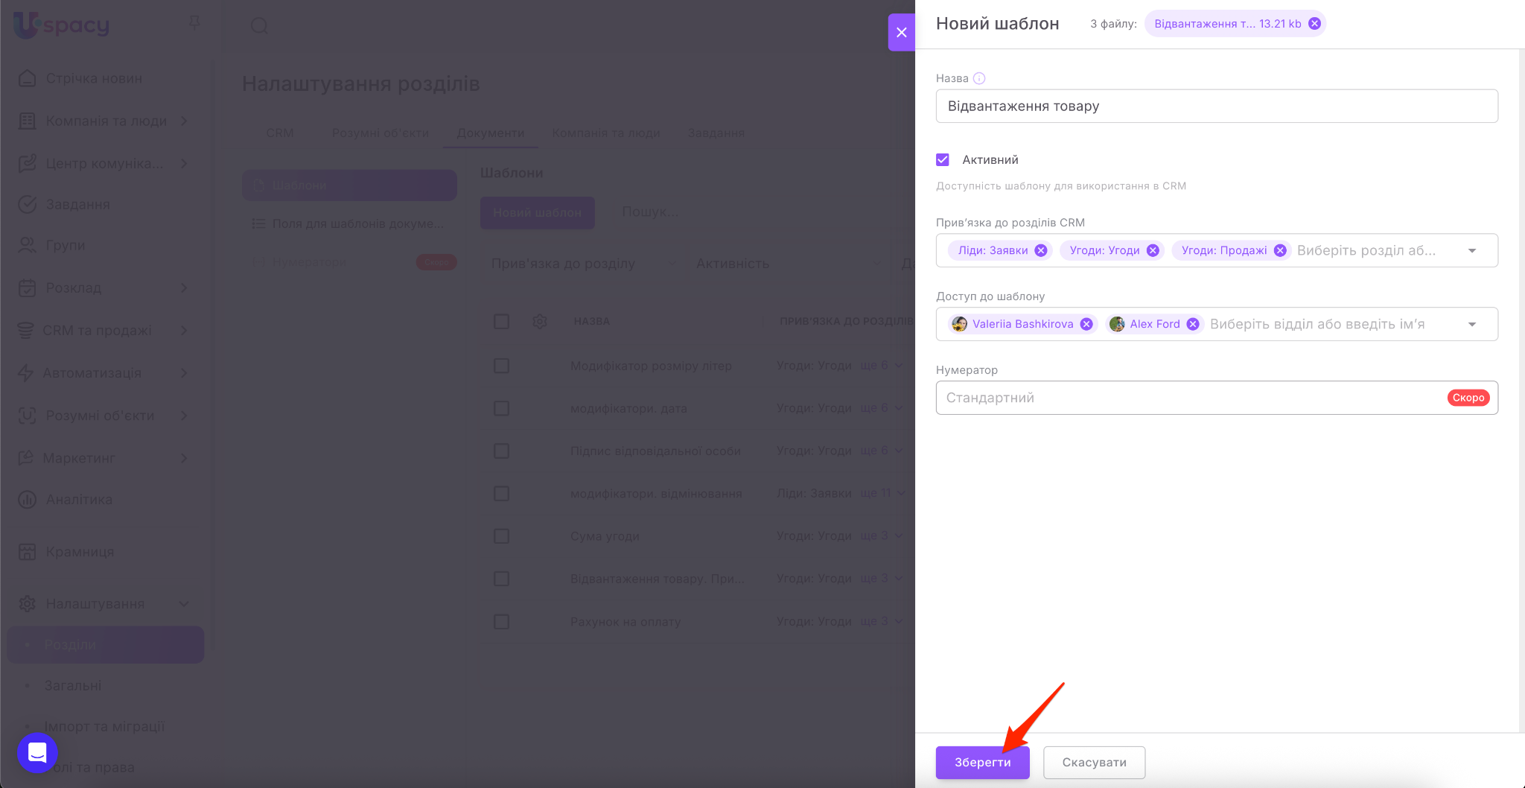Delete the attached file chip

click(1315, 24)
